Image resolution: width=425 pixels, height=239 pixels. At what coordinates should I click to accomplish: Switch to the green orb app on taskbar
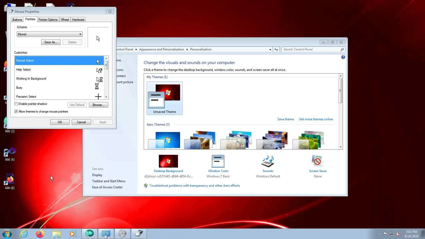pos(90,234)
